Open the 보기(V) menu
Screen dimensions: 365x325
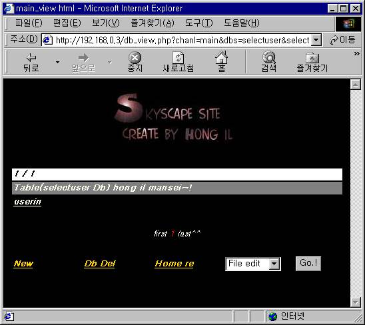point(106,23)
